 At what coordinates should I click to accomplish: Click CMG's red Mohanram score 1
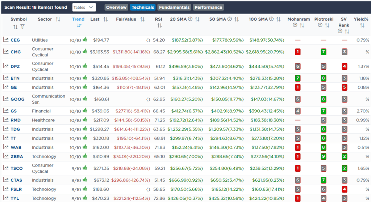pyautogui.click(x=298, y=52)
